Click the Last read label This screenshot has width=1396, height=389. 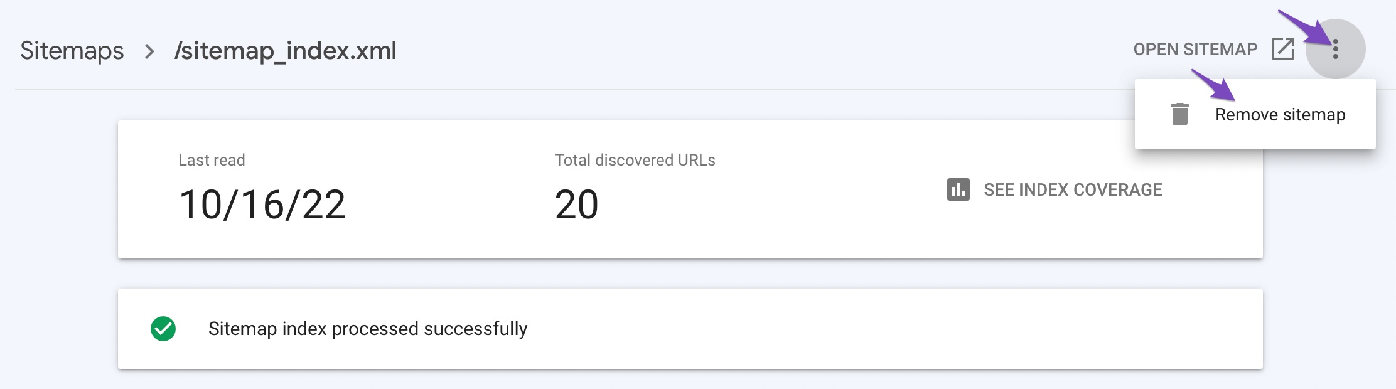pos(212,160)
